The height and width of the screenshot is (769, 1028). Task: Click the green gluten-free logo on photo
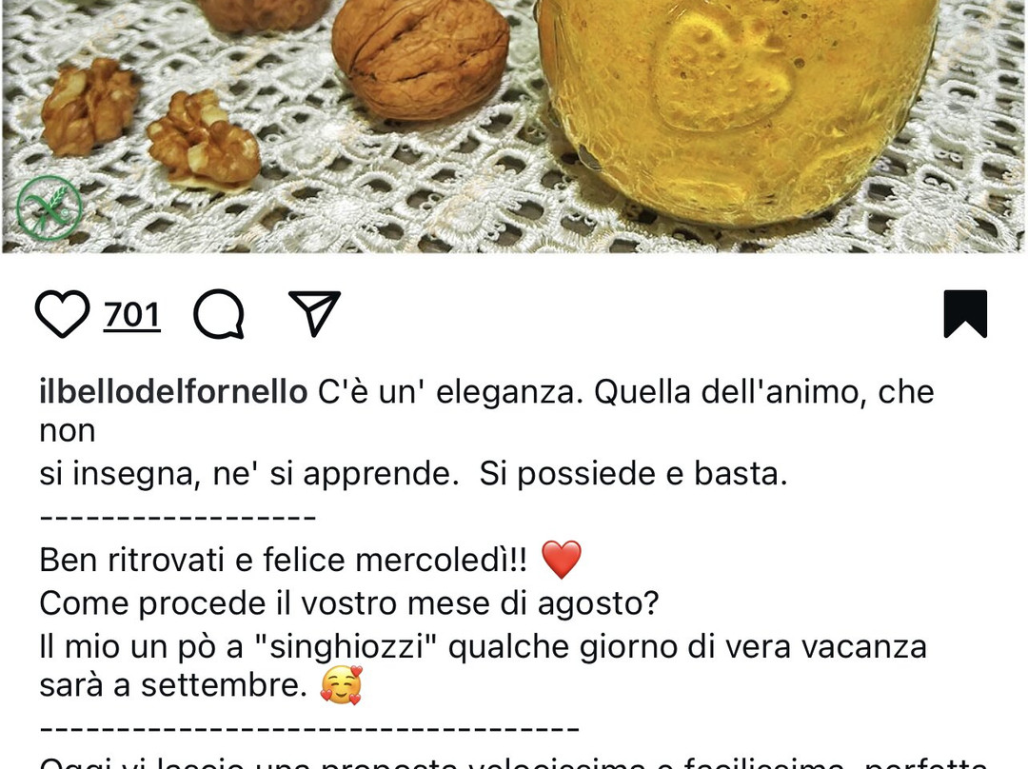(49, 207)
